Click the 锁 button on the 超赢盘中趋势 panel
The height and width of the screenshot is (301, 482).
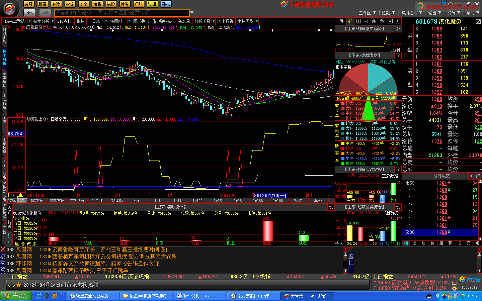[398, 29]
